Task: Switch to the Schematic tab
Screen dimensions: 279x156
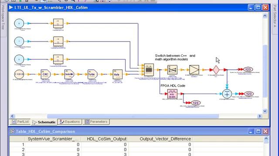Action: tap(44, 122)
